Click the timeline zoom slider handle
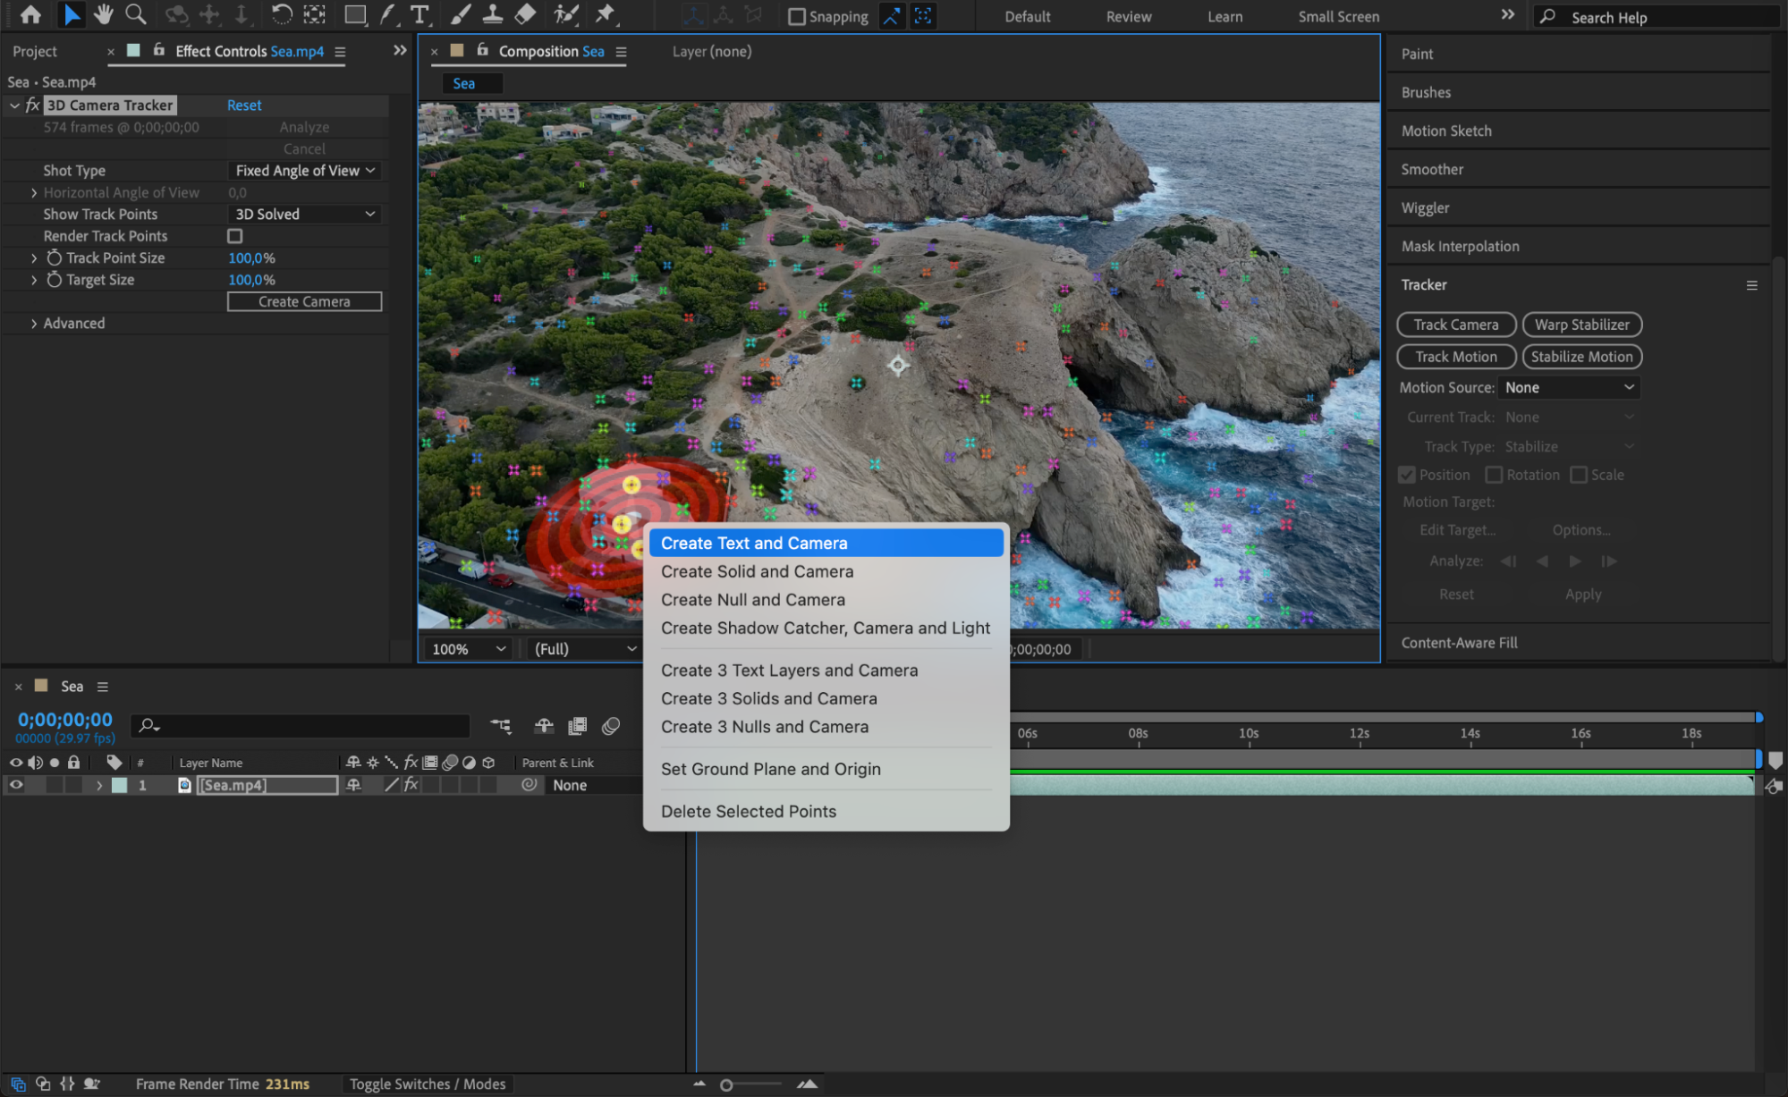The image size is (1788, 1097). [x=726, y=1084]
